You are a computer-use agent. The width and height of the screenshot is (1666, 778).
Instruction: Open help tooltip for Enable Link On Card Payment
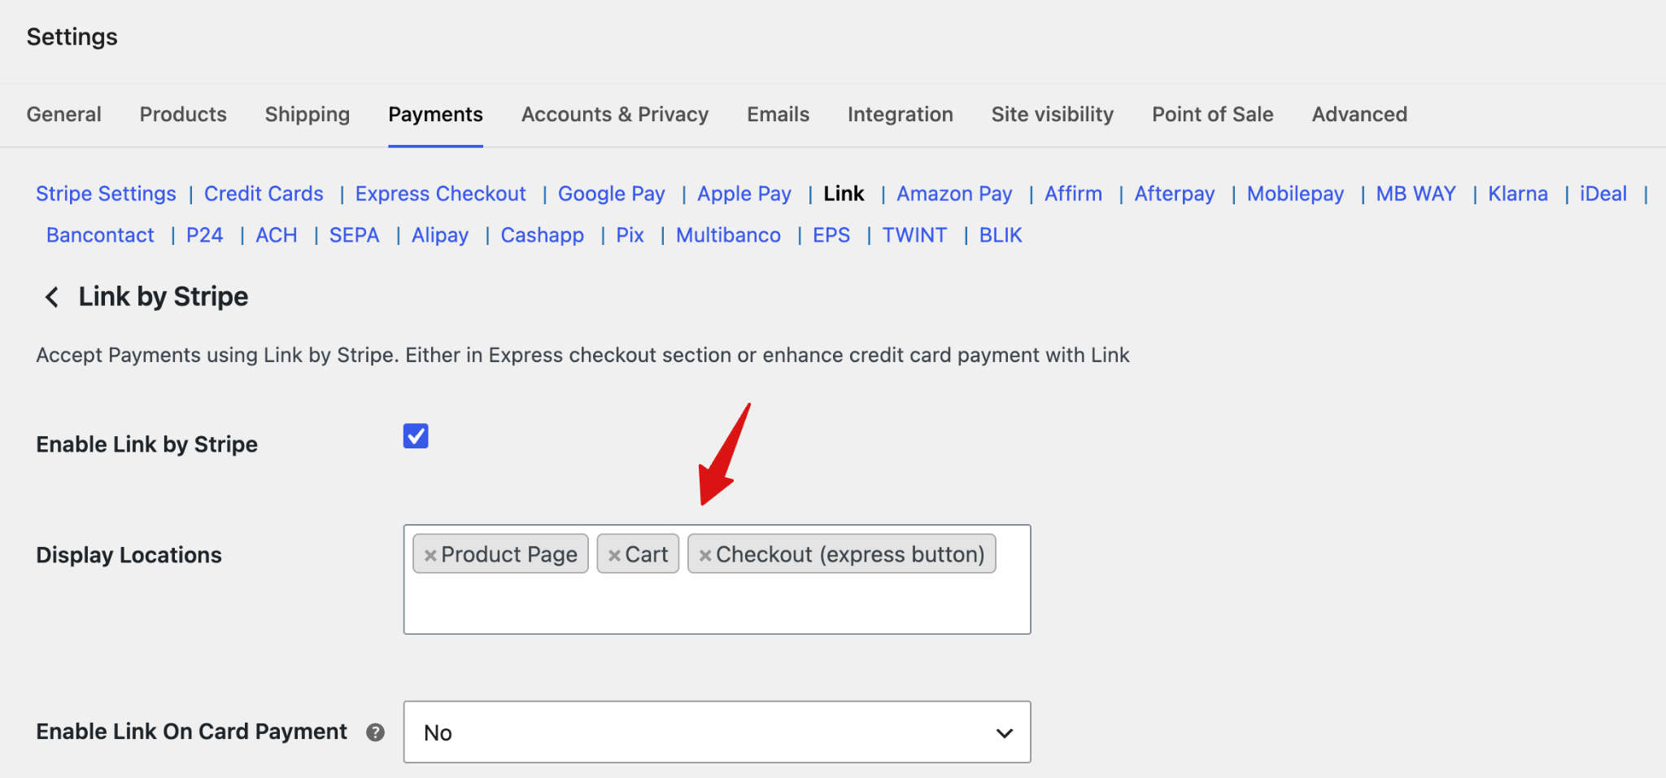[375, 732]
